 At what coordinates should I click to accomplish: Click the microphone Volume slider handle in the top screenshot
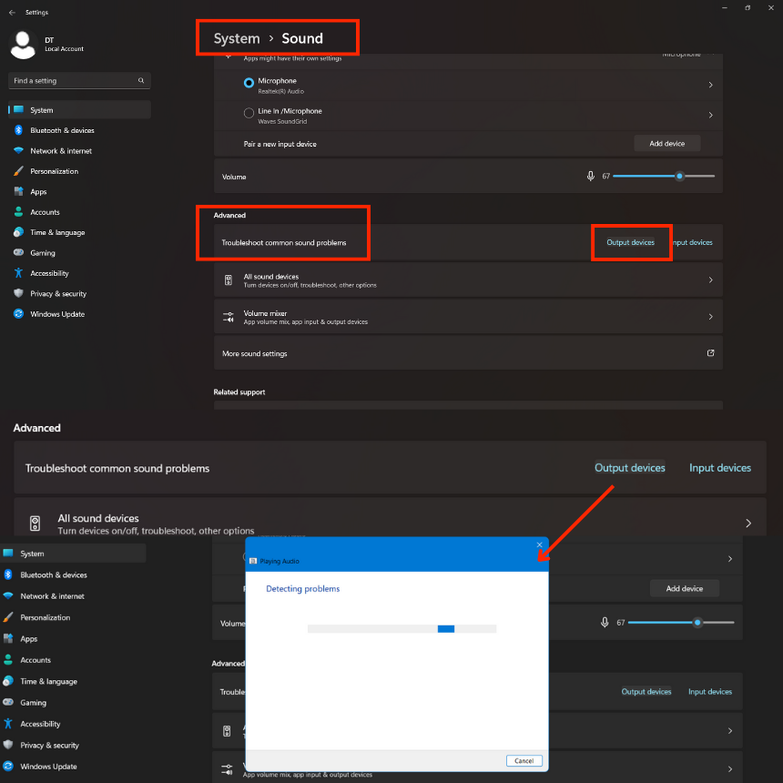(679, 177)
